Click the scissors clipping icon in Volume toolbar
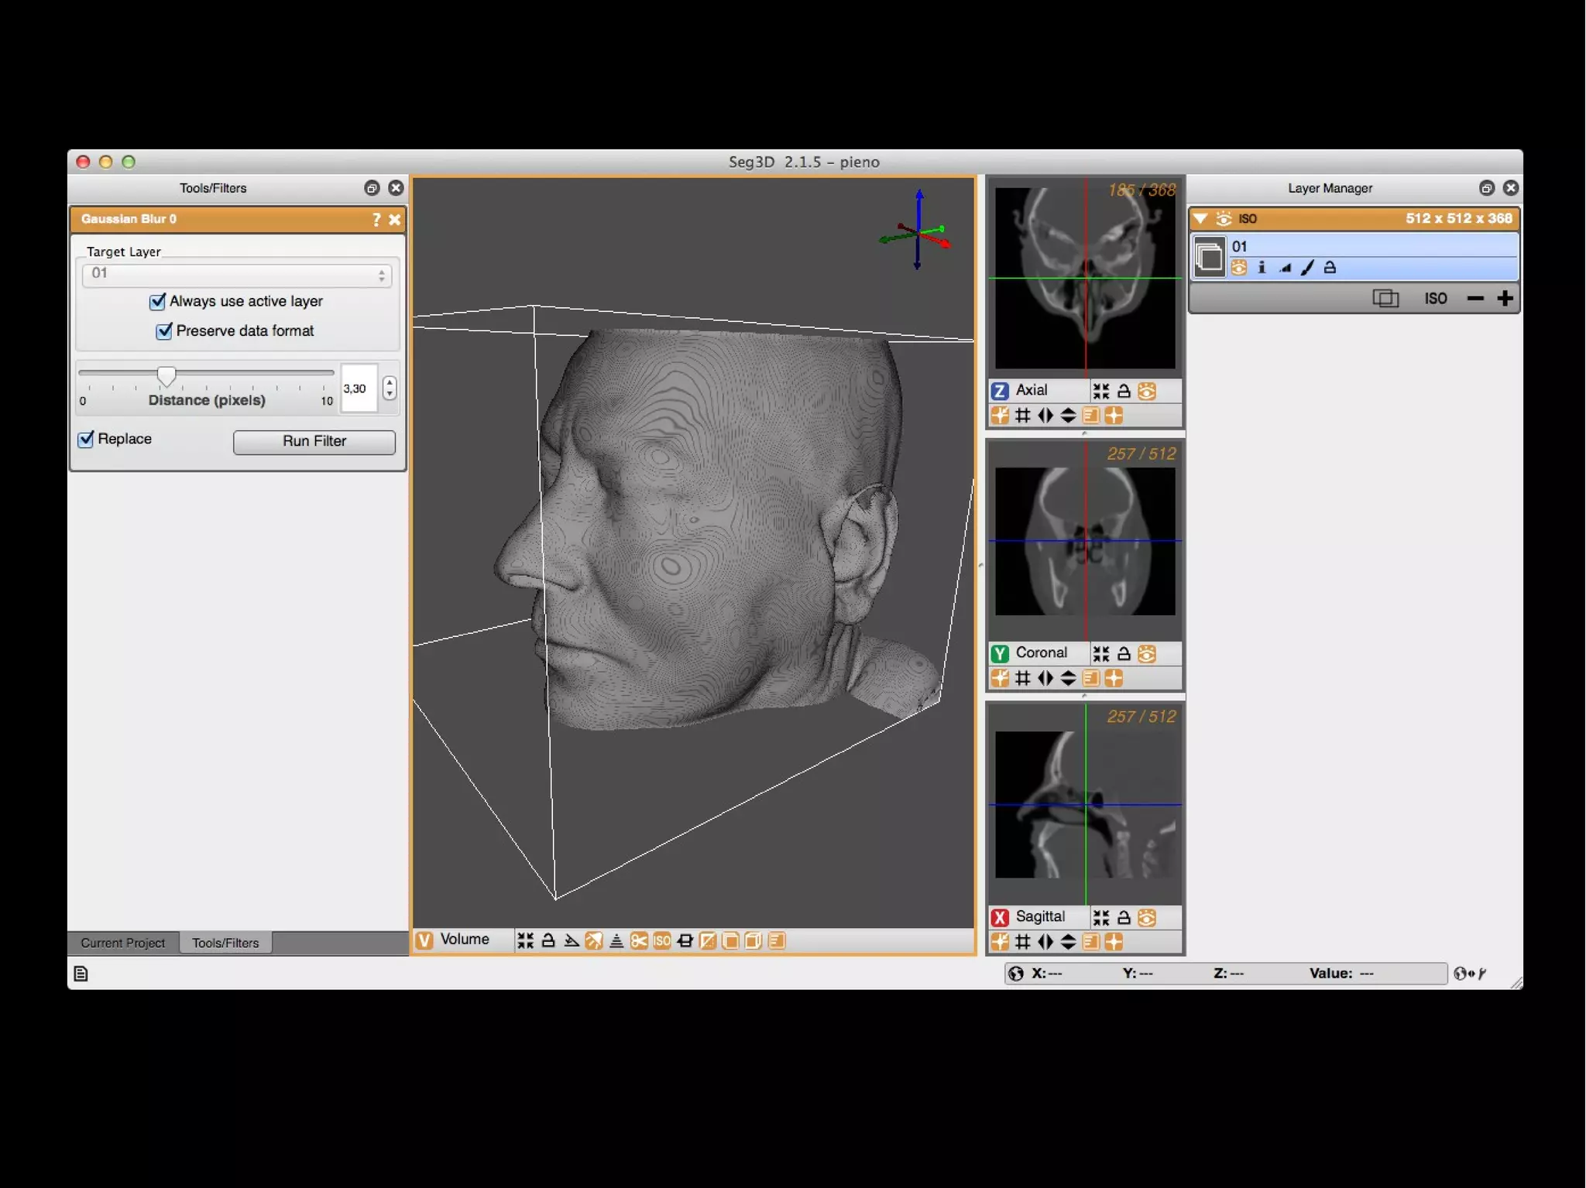Viewport: 1586px width, 1188px height. coord(639,940)
